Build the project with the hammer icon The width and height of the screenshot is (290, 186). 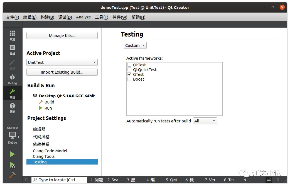click(x=13, y=175)
